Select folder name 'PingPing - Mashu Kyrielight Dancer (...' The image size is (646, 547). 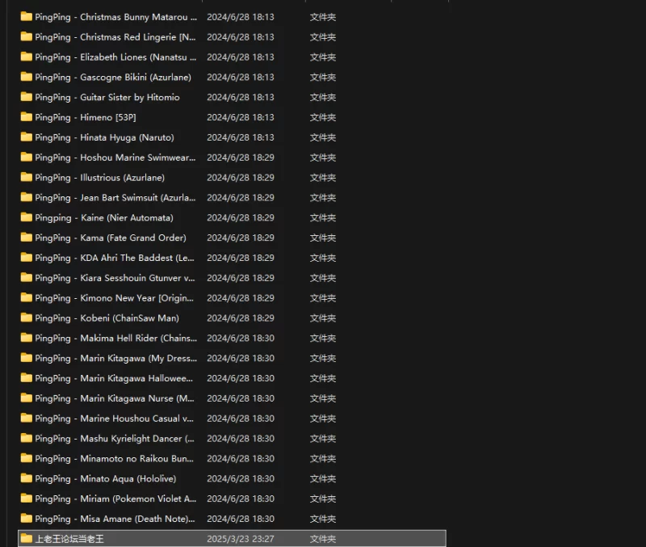tap(115, 439)
